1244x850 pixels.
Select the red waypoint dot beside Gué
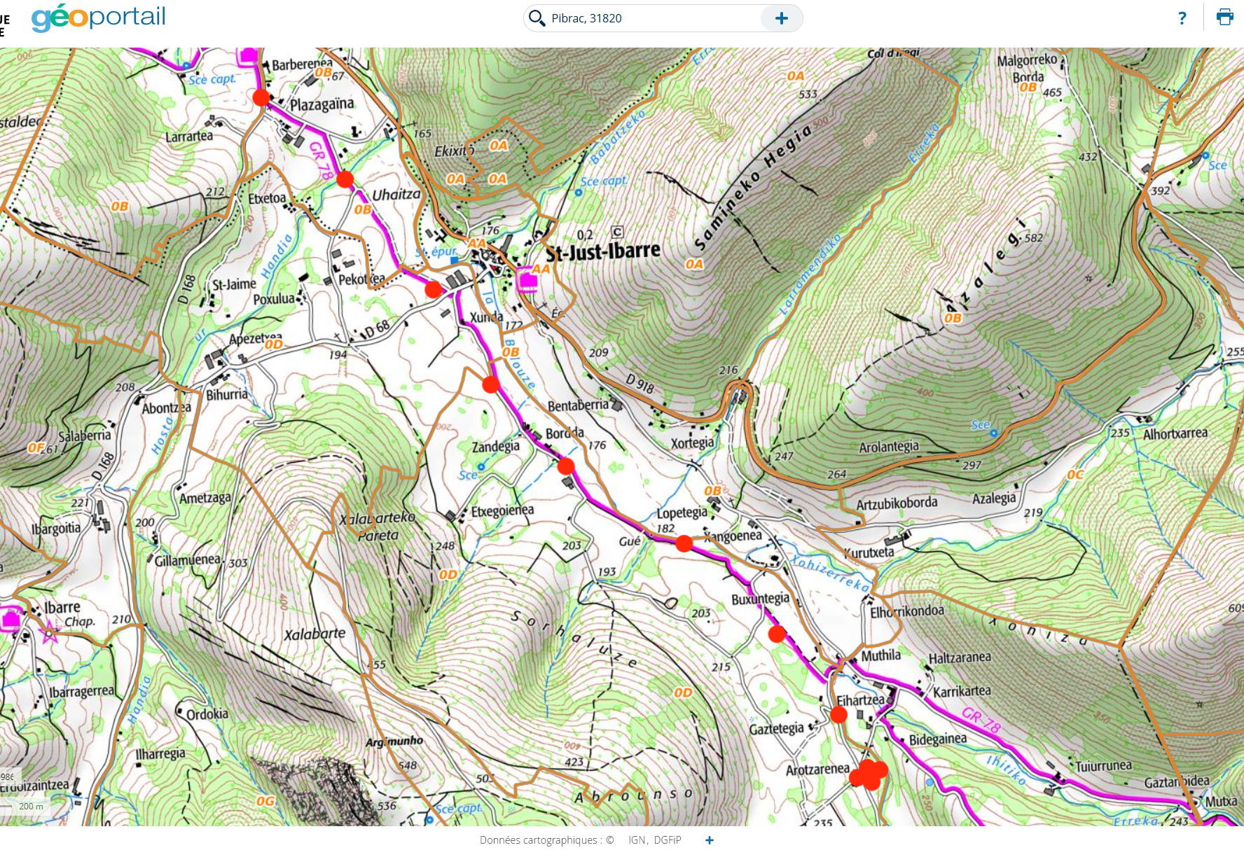coord(684,543)
